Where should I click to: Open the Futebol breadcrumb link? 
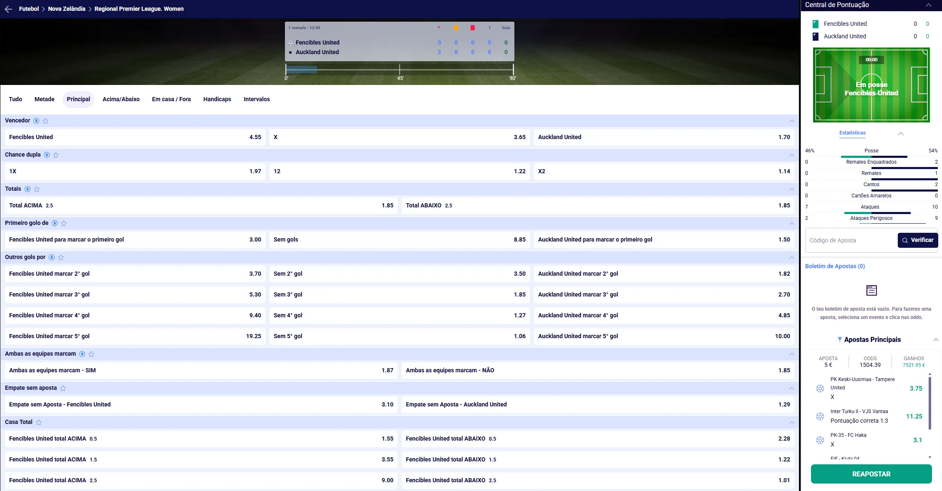[29, 9]
